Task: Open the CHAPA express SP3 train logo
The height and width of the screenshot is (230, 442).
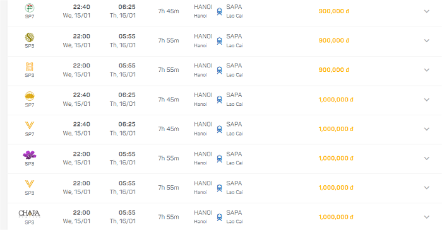Action: point(29,214)
